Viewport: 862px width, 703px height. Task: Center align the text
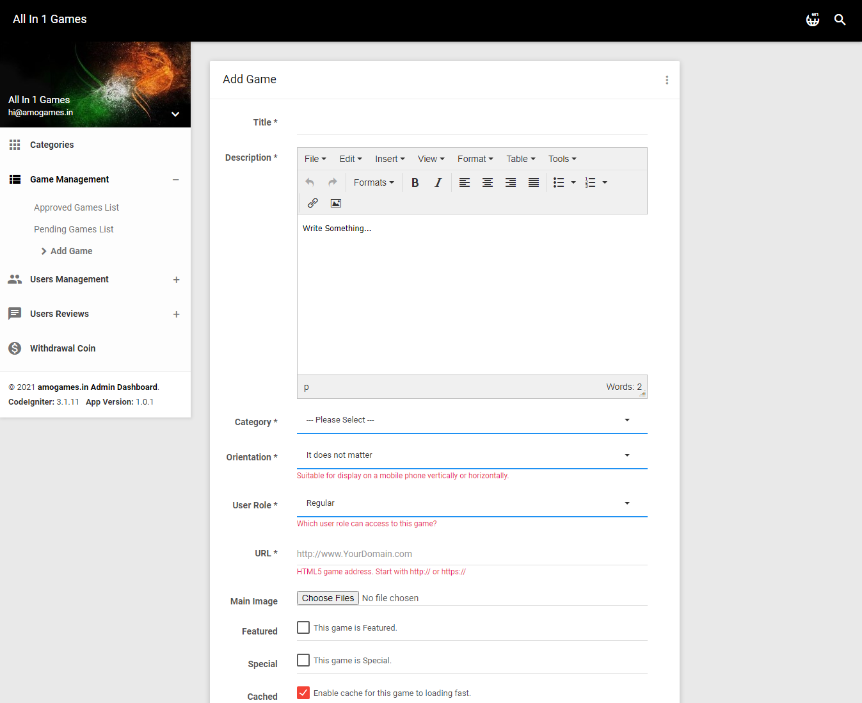(488, 182)
